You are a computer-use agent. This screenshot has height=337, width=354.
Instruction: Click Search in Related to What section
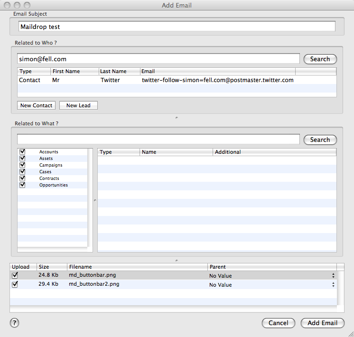(320, 140)
